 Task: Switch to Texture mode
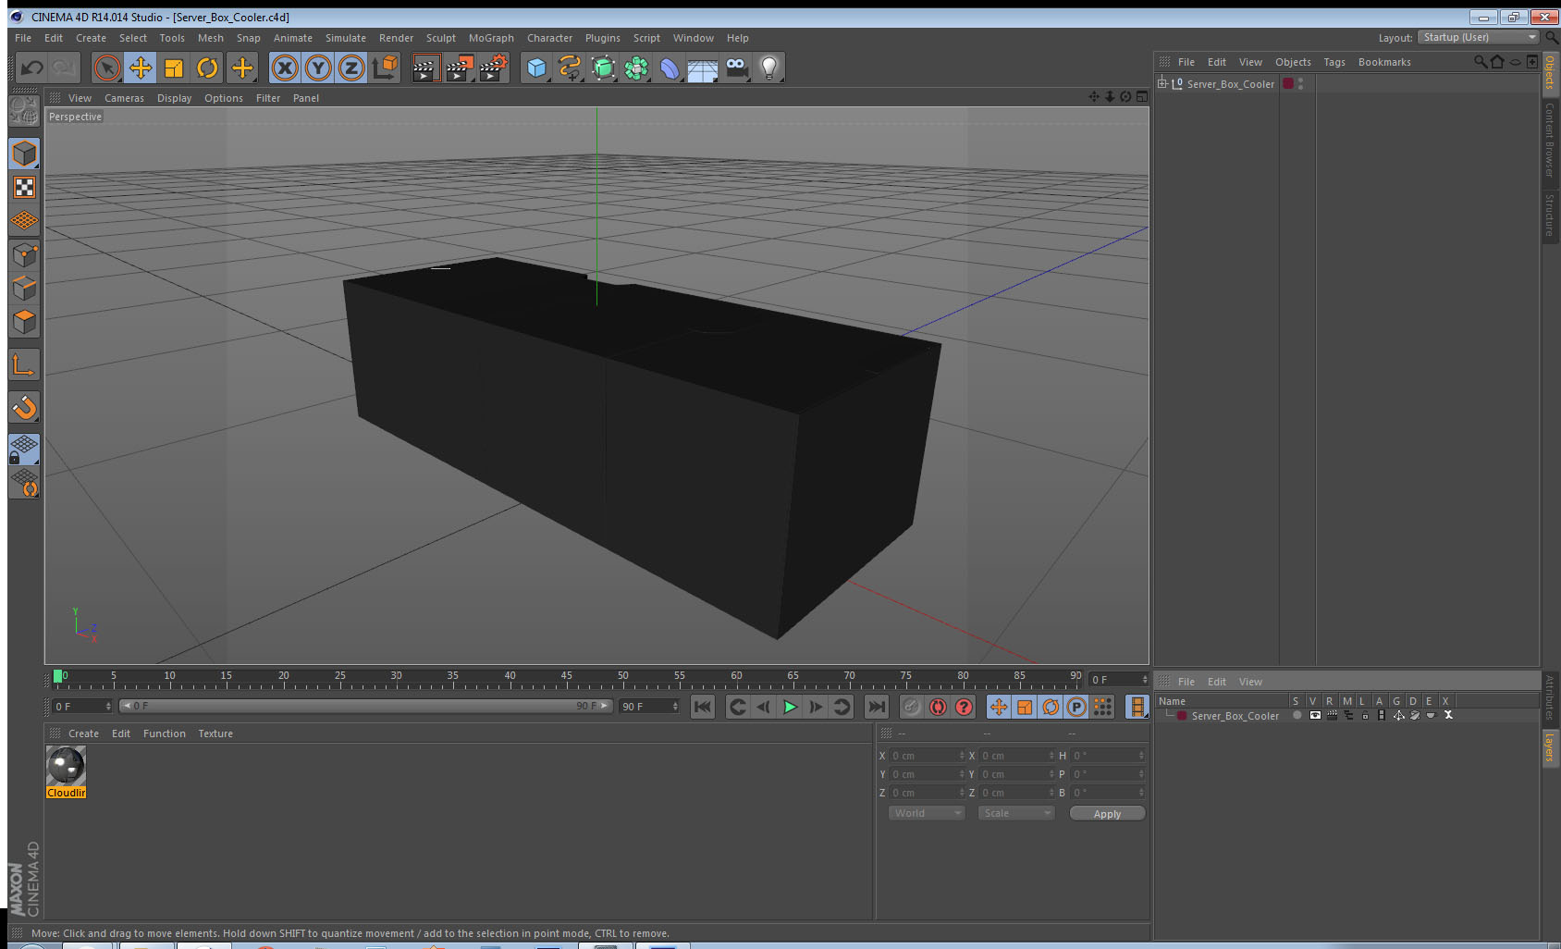pos(24,188)
